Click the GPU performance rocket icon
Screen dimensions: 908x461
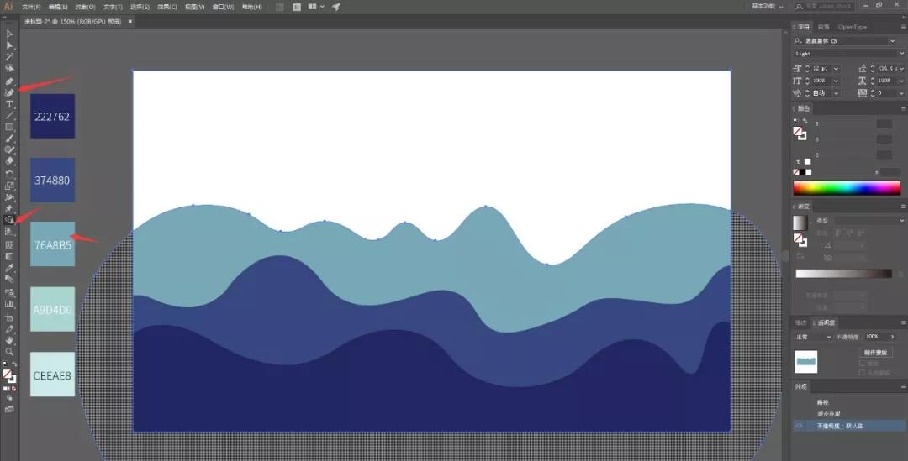(335, 7)
